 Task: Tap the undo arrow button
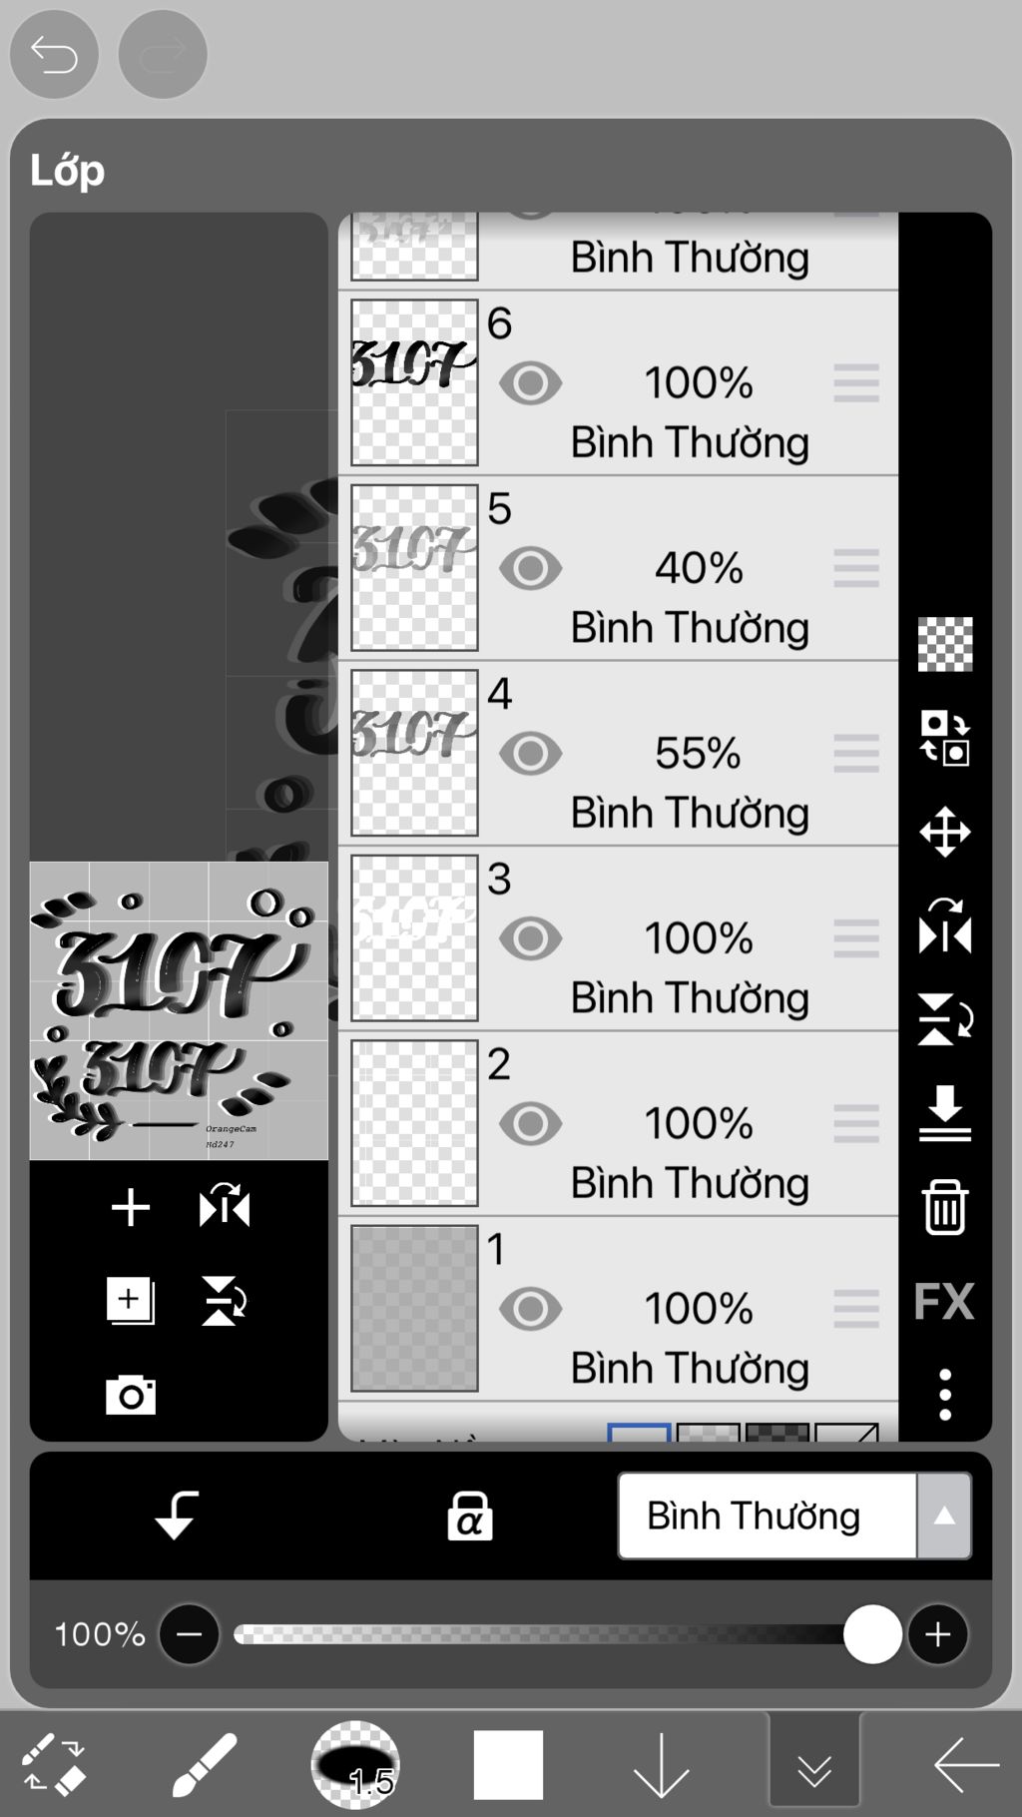tap(54, 54)
